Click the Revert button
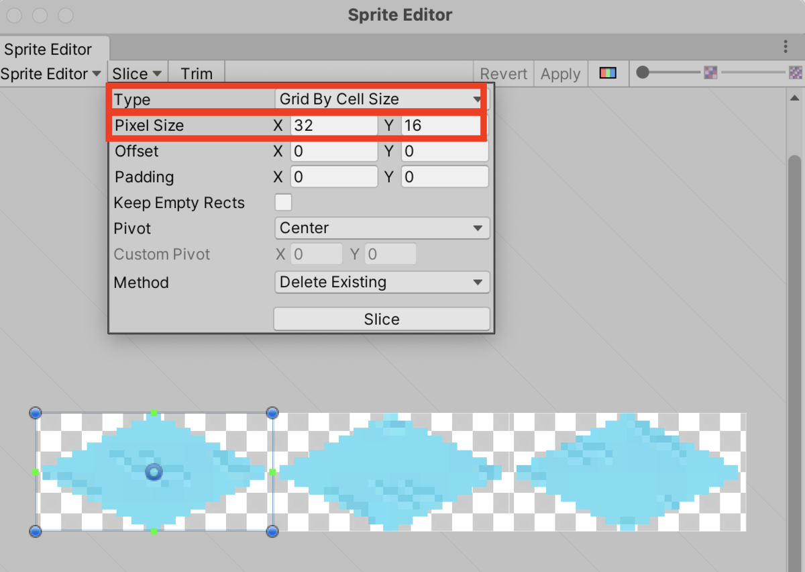805x572 pixels. pos(504,74)
